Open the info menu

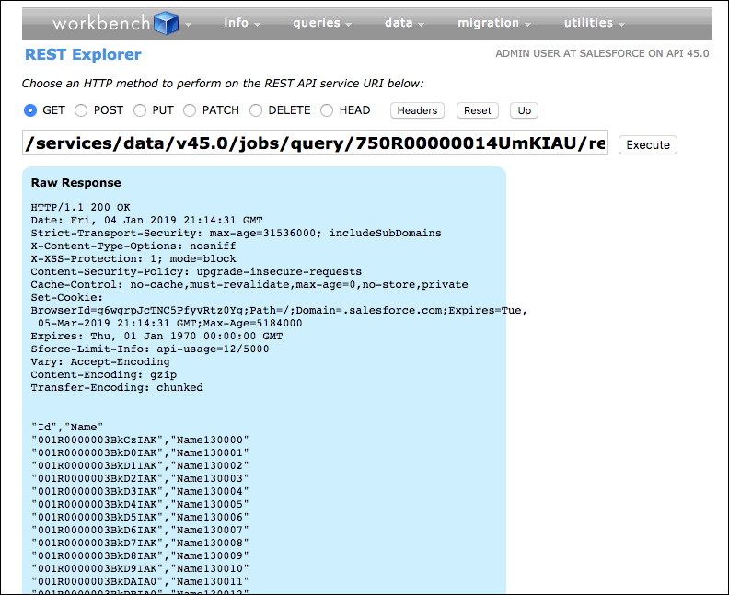coord(241,23)
